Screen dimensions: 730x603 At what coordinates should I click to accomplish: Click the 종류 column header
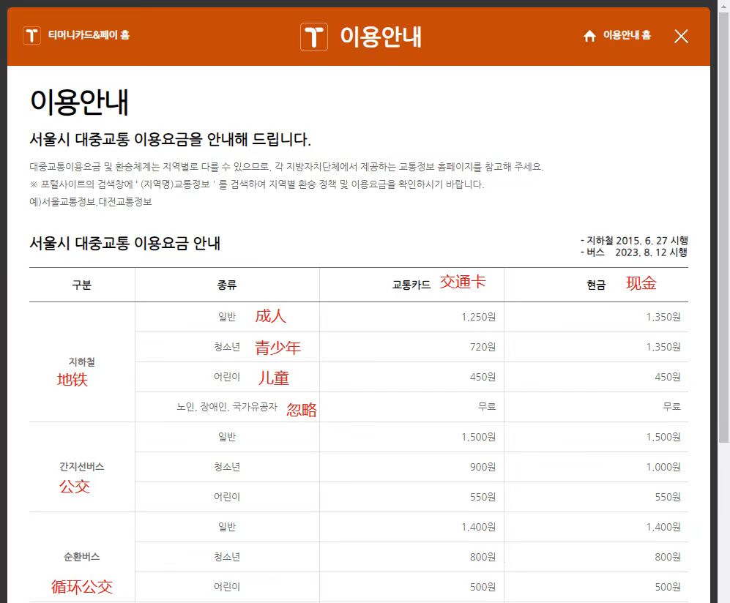(x=227, y=285)
